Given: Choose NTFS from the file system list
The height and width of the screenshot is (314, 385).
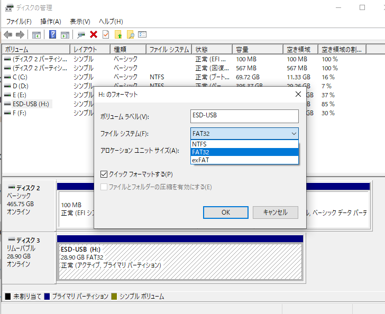Looking at the screenshot, I should tap(244, 144).
